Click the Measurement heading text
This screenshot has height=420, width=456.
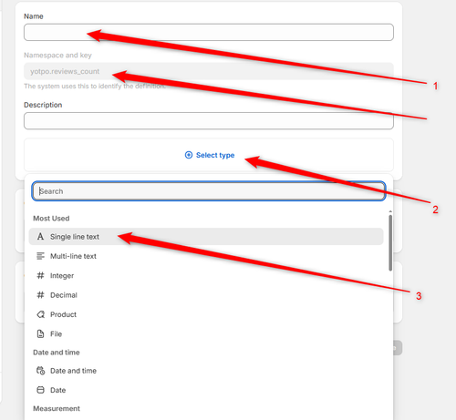(x=57, y=408)
